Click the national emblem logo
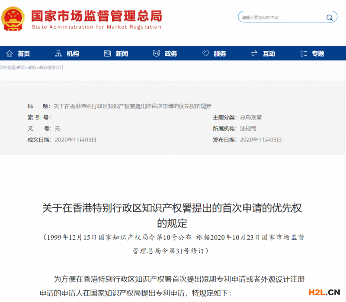 click(14, 18)
